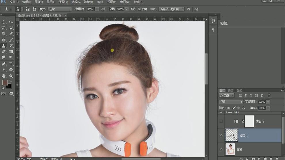The height and width of the screenshot is (160, 285).
Task: Select the Eraser tool
Action: point(4,52)
